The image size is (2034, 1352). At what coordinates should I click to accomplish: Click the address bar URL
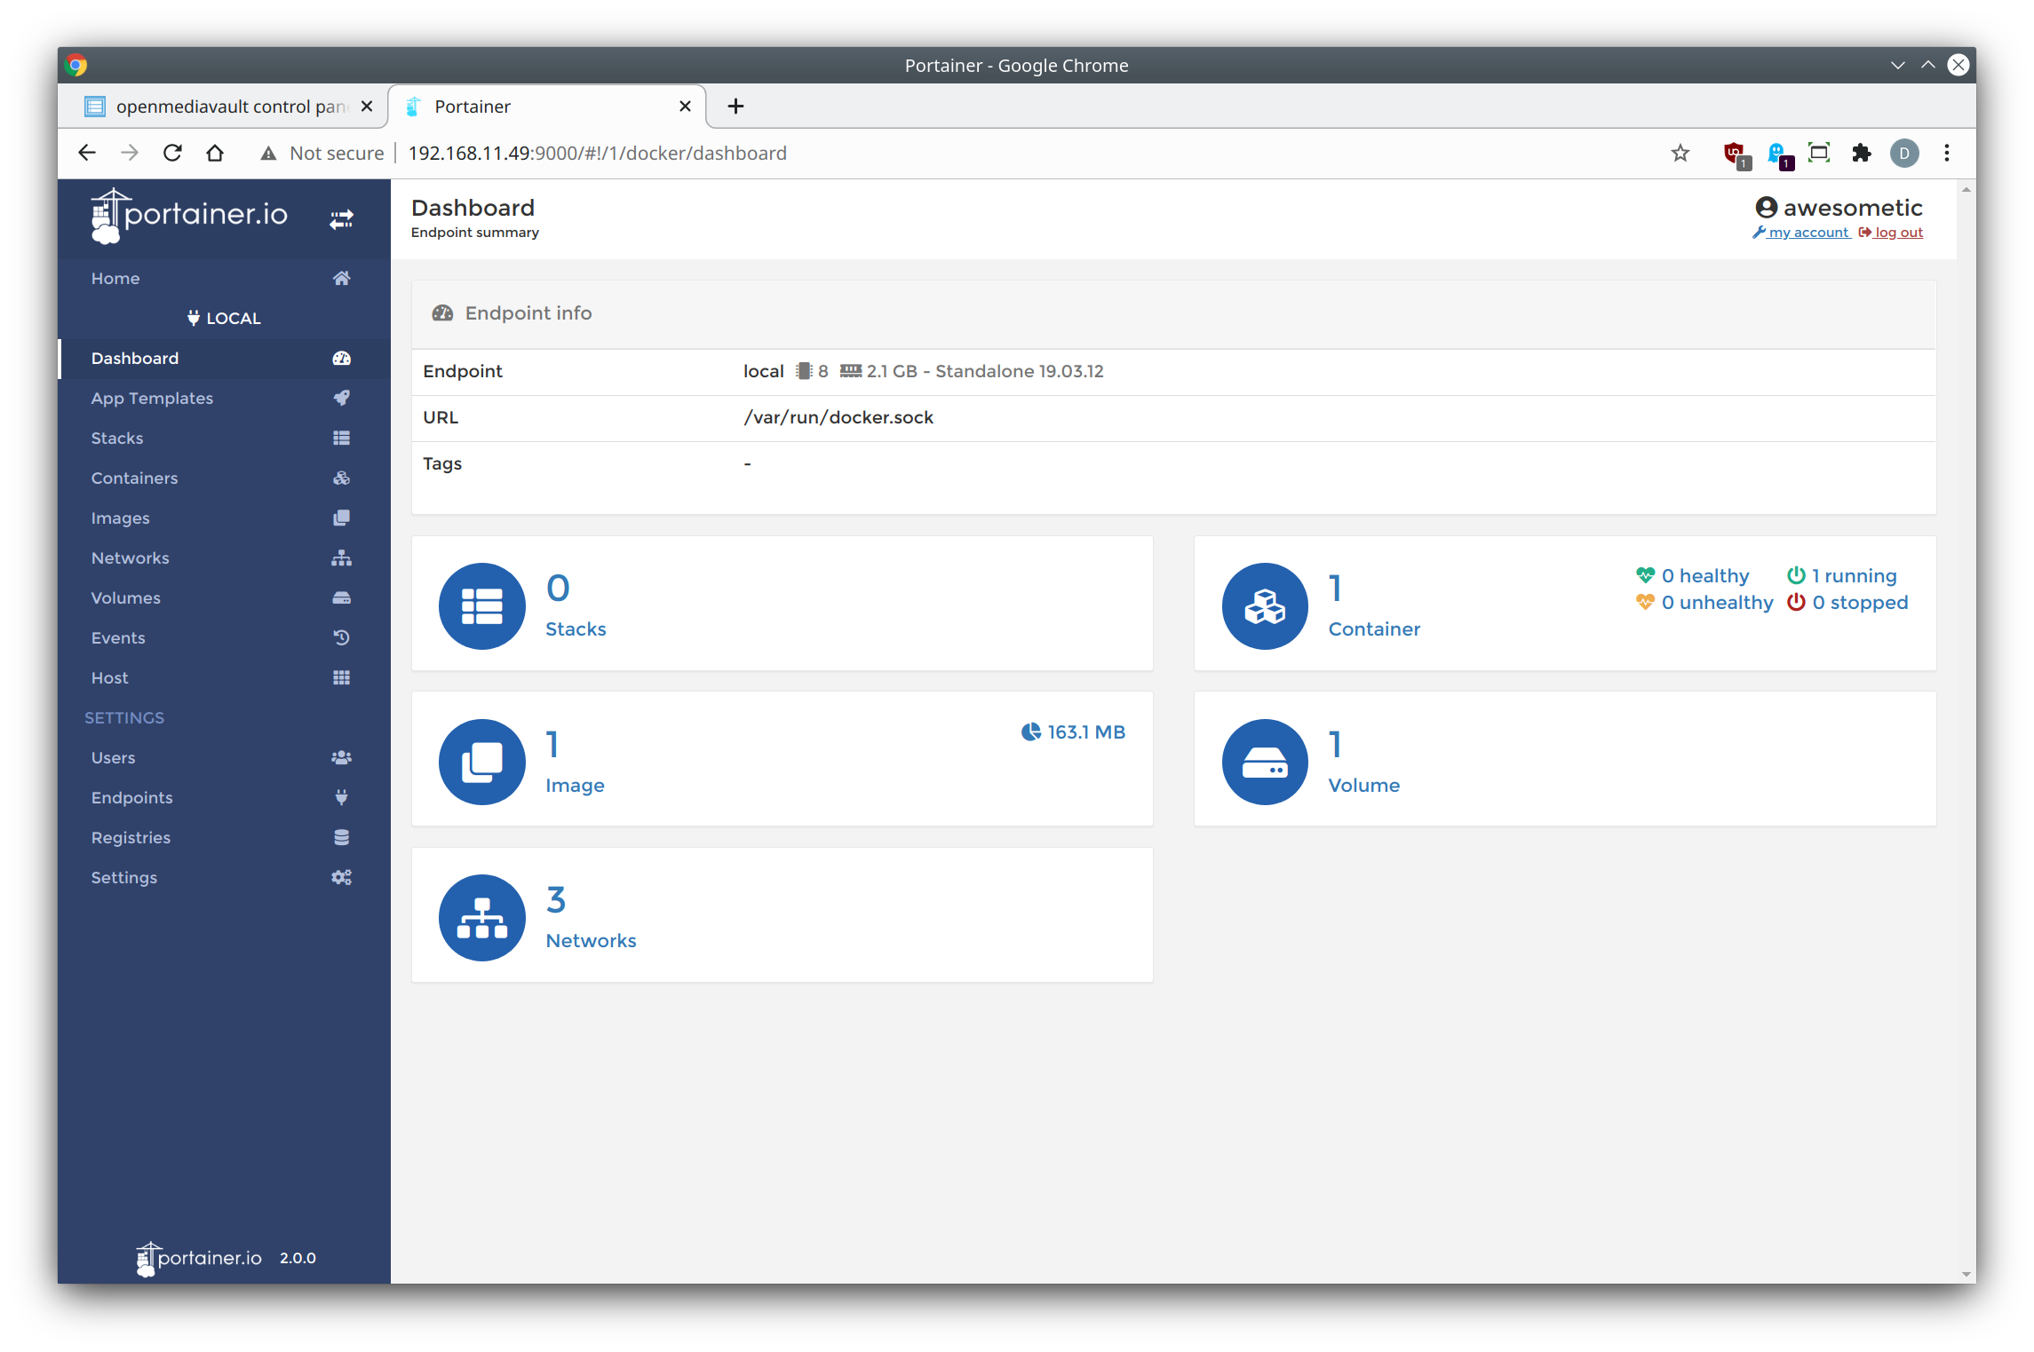tap(597, 154)
